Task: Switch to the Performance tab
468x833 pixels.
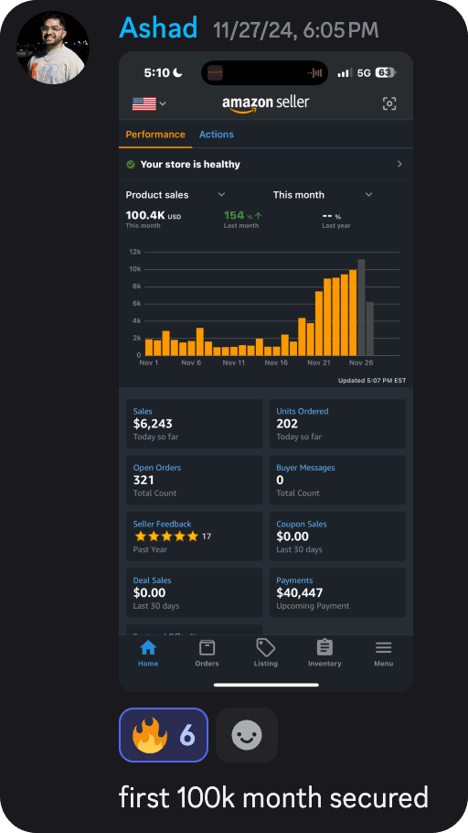Action: [155, 135]
